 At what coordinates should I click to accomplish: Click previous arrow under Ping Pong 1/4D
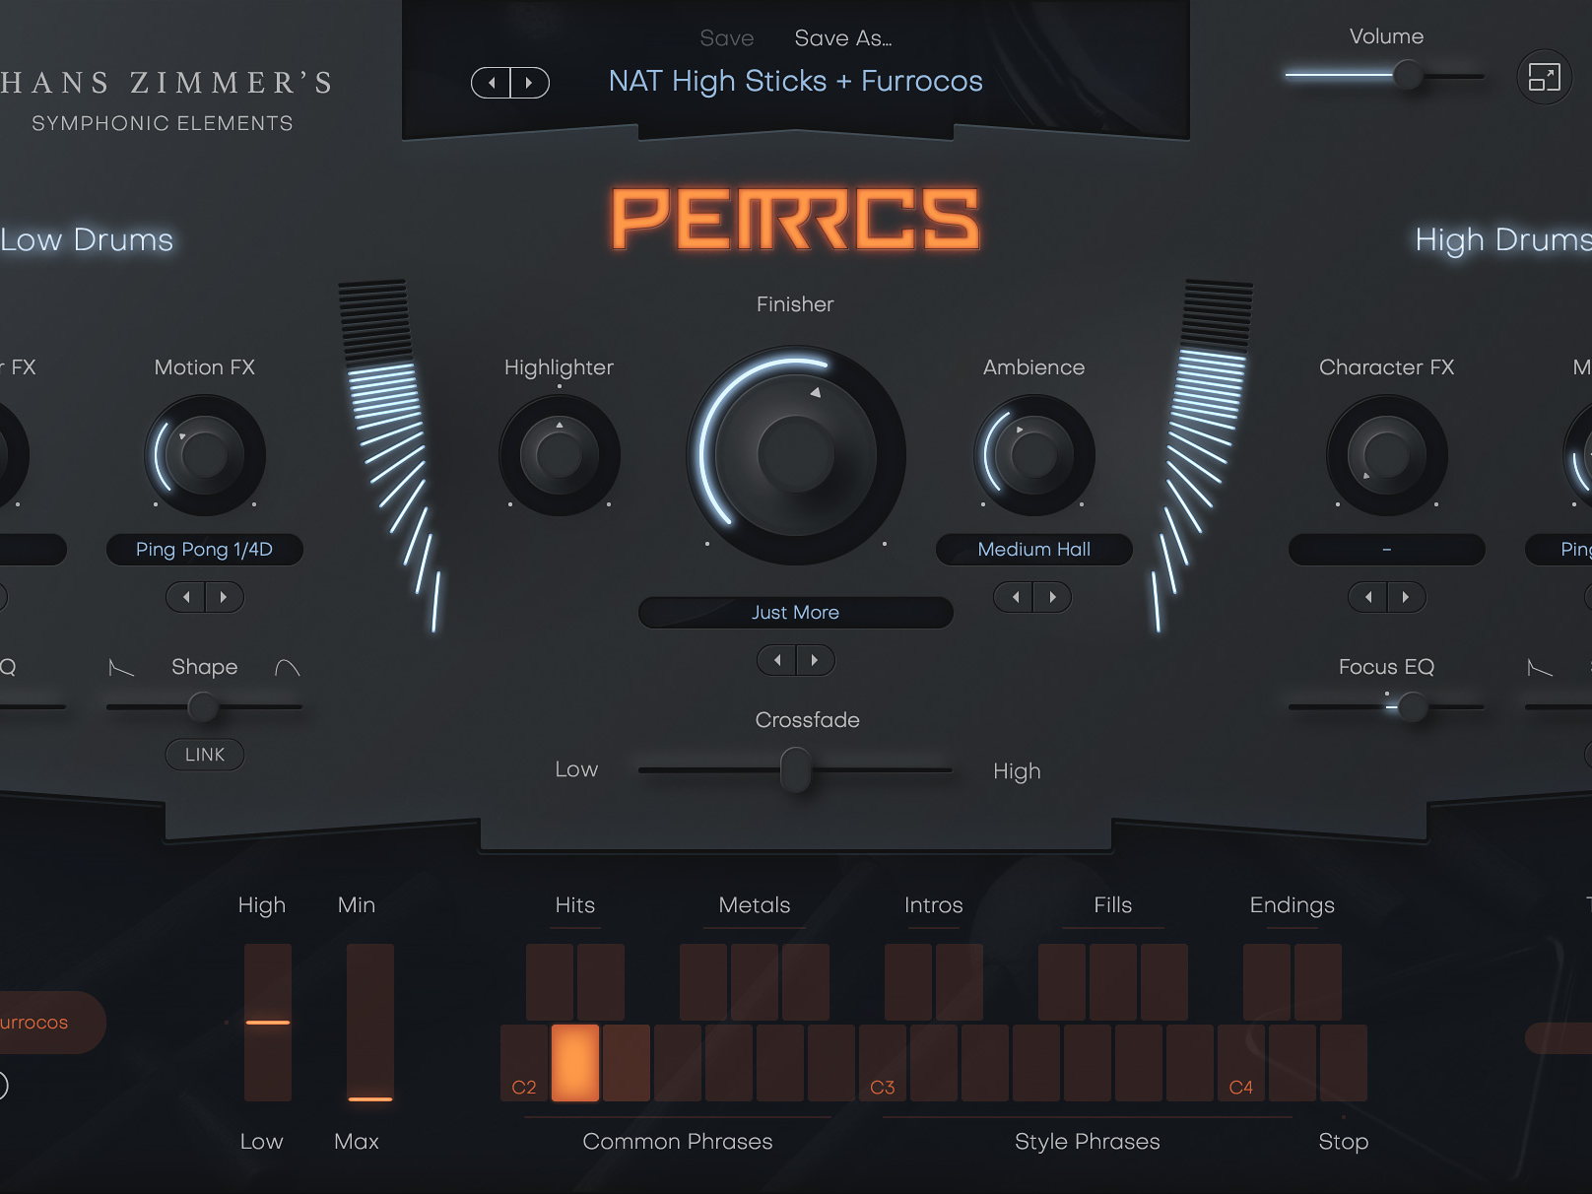coord(186,597)
